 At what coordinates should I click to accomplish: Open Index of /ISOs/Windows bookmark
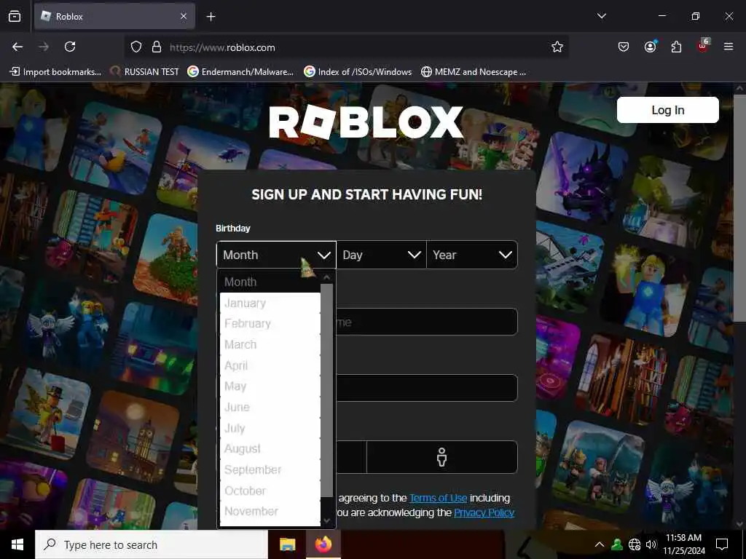point(358,72)
